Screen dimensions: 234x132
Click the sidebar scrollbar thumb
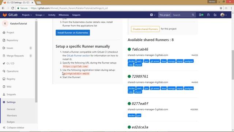tap(36, 62)
